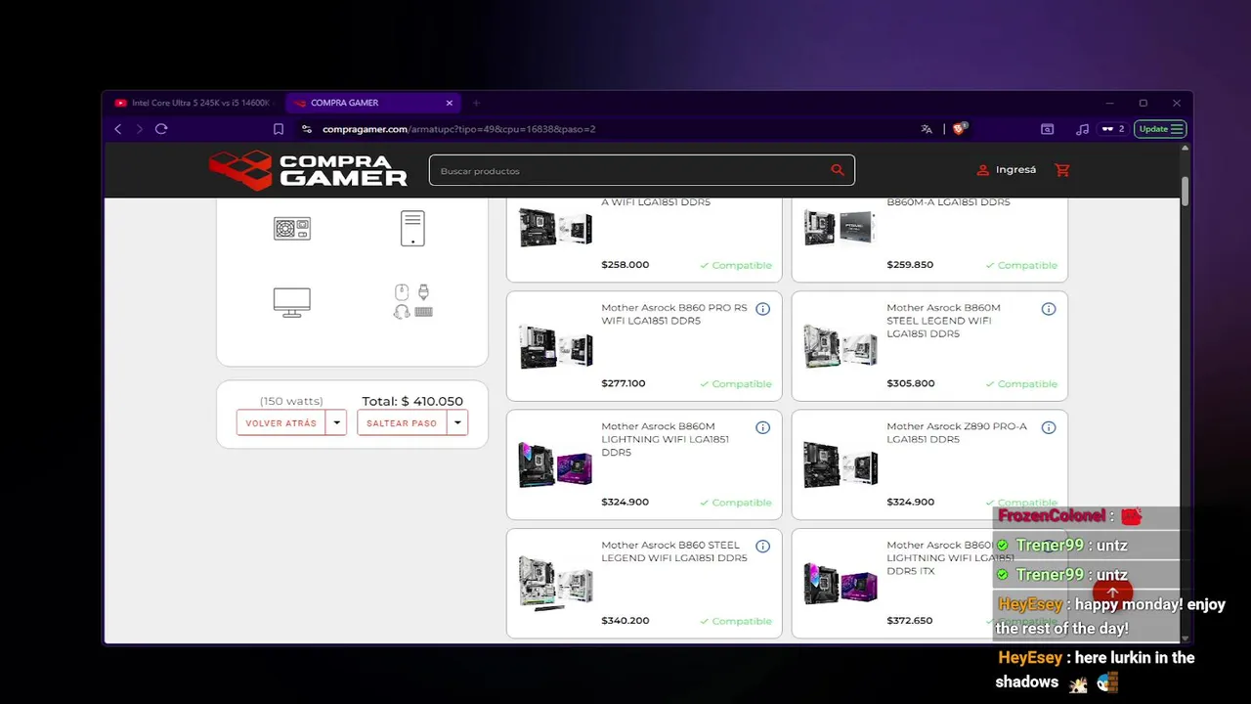The image size is (1251, 704).
Task: Open info for B860 STEEL LEGEND WIFI
Action: (x=762, y=546)
